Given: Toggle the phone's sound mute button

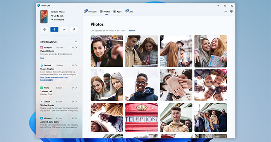Looking at the screenshot, I should [64, 29].
